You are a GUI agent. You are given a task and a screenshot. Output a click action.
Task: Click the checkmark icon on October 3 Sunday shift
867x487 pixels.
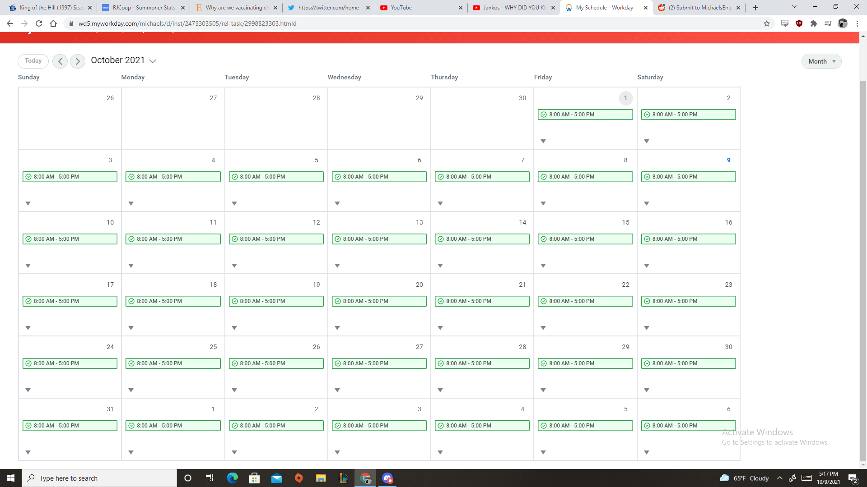(x=28, y=177)
